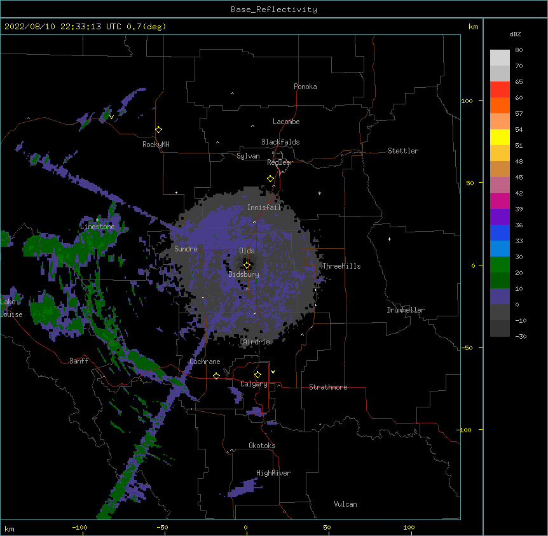Pick the slate purple 0-10 dBZ legend swatch
Image resolution: width=548 pixels, height=536 pixels.
tap(500, 297)
